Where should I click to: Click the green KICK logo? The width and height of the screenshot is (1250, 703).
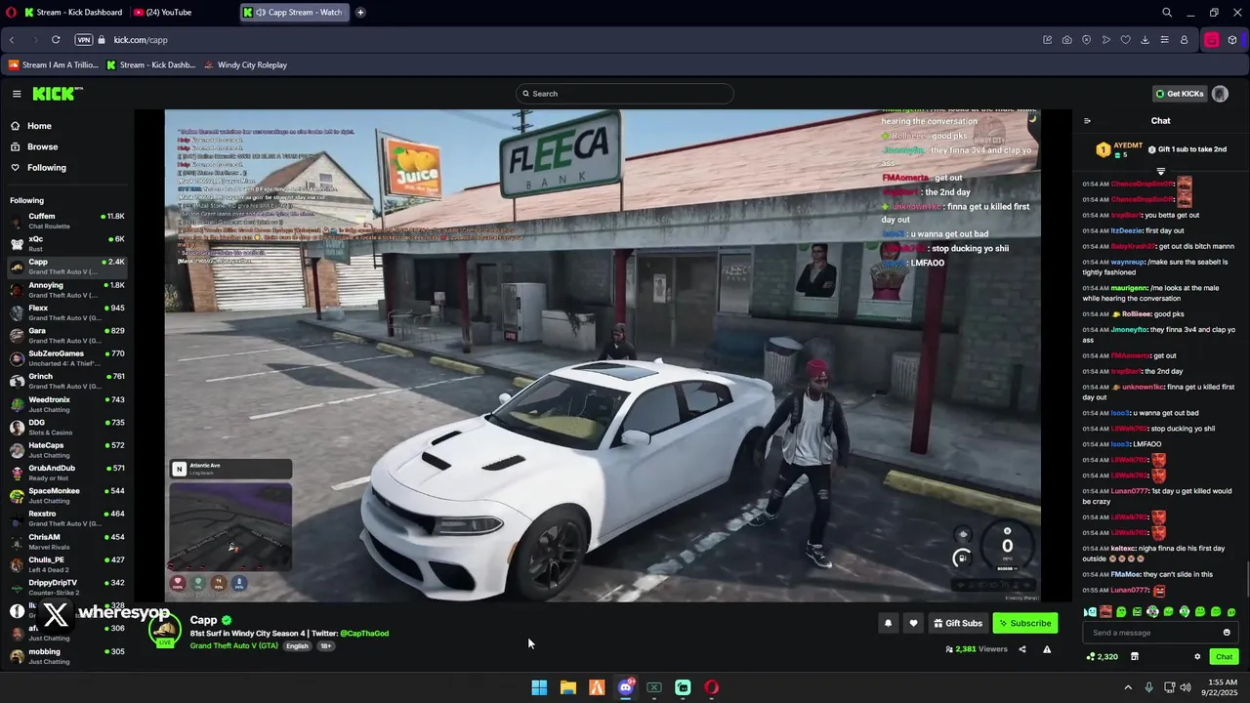(x=58, y=94)
